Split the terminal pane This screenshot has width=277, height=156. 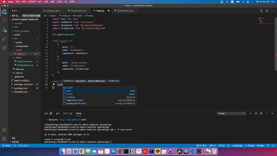click(256, 113)
